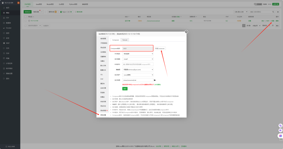The height and width of the screenshot is (149, 283).
Task: Click the diamond enterprise edition icon
Action: pyautogui.click(x=255, y=4)
